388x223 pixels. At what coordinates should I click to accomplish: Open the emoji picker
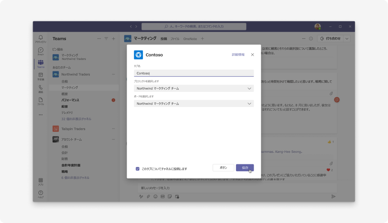(155, 197)
